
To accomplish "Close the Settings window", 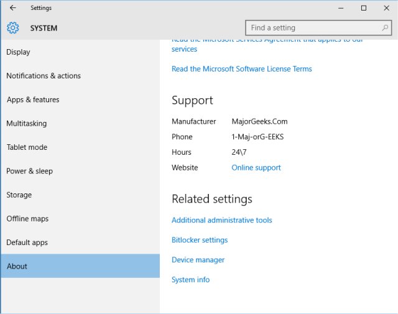I will tap(387, 8).
